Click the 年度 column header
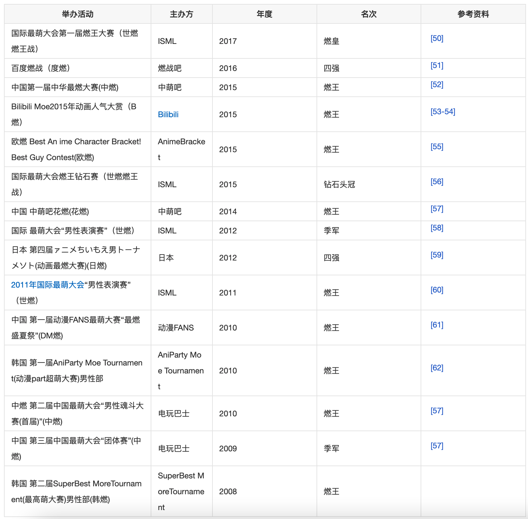Image resolution: width=528 pixels, height=519 pixels. (264, 14)
